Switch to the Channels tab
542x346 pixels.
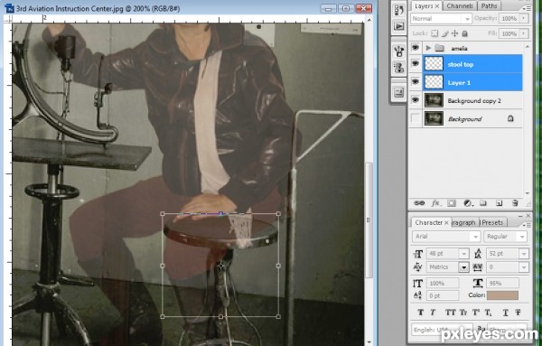[x=460, y=6]
